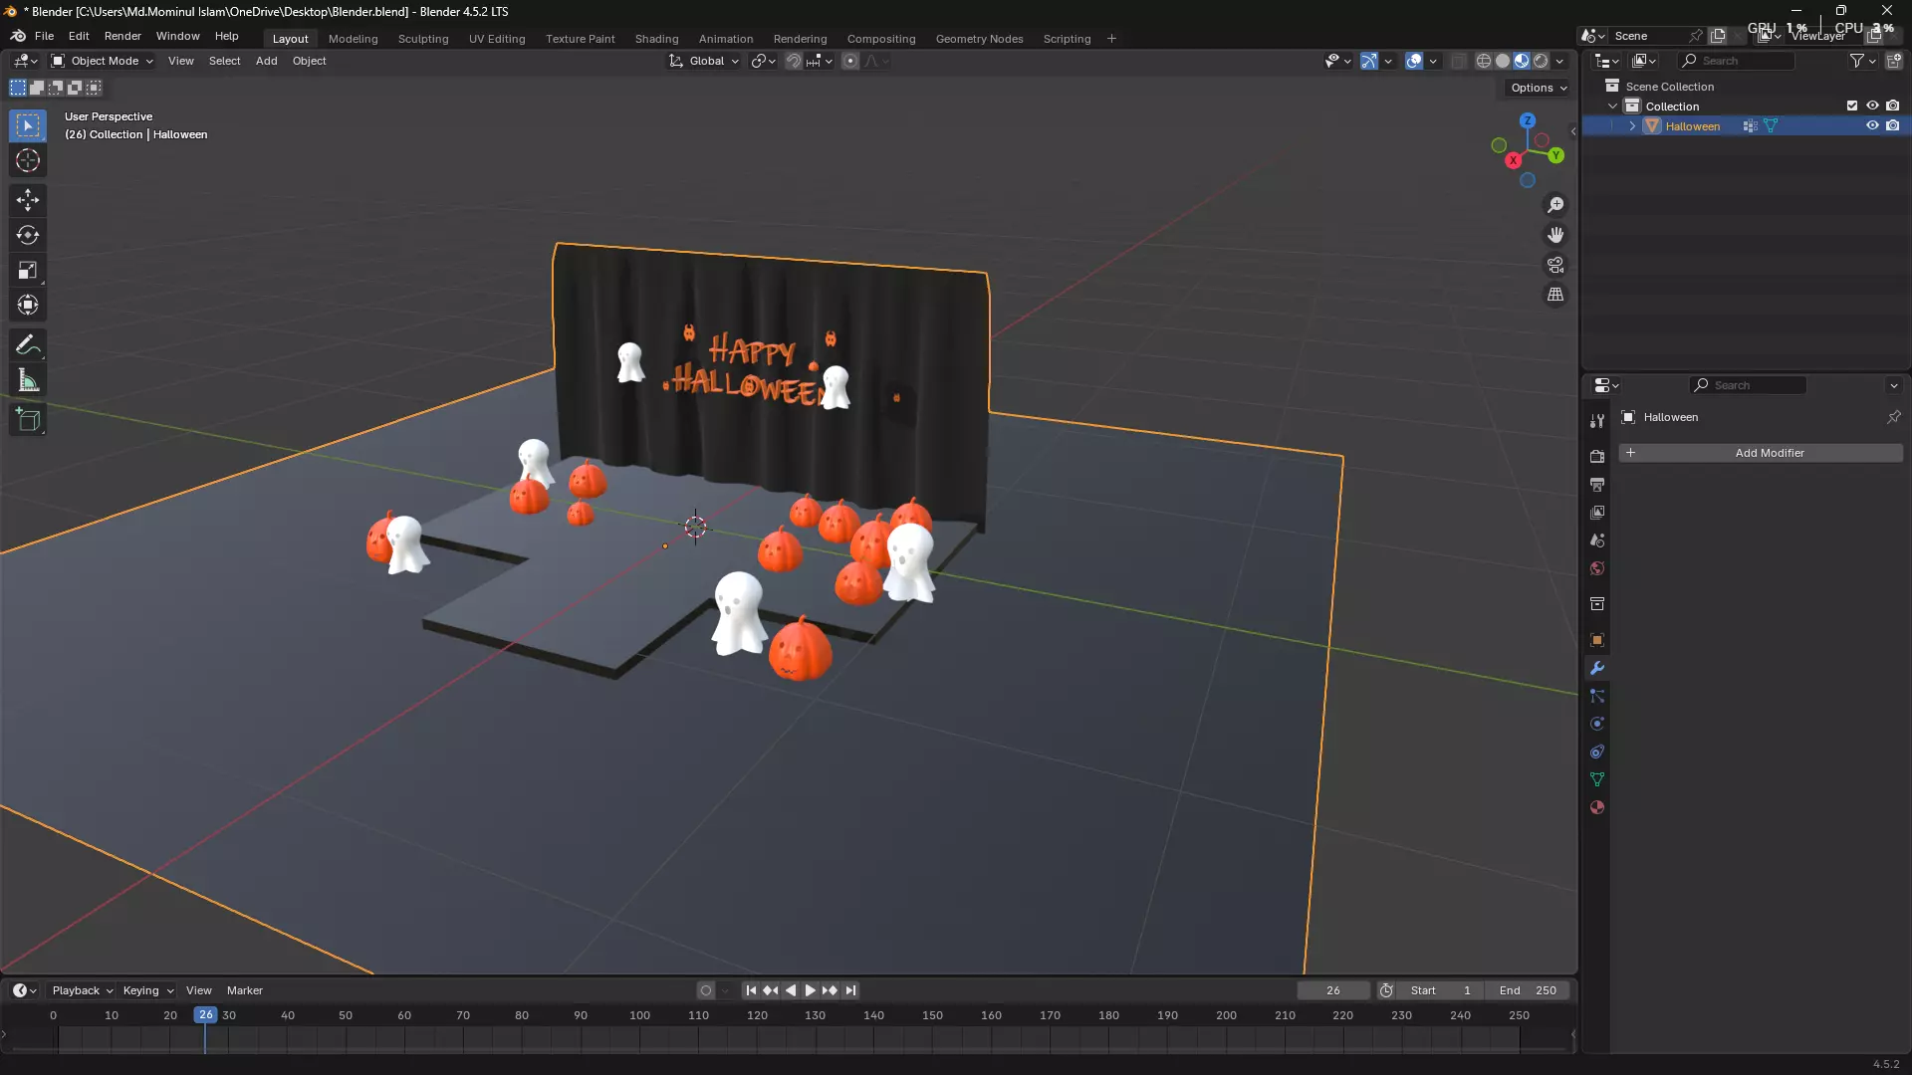The height and width of the screenshot is (1075, 1912).
Task: Click play animation button
Action: tap(810, 990)
